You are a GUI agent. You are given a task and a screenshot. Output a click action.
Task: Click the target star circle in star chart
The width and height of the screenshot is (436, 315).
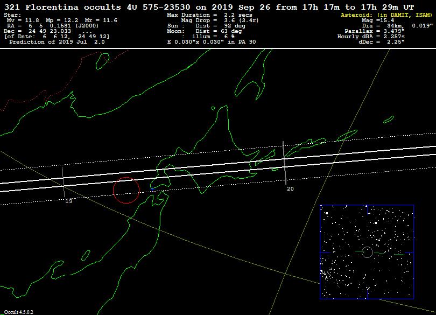(x=367, y=252)
